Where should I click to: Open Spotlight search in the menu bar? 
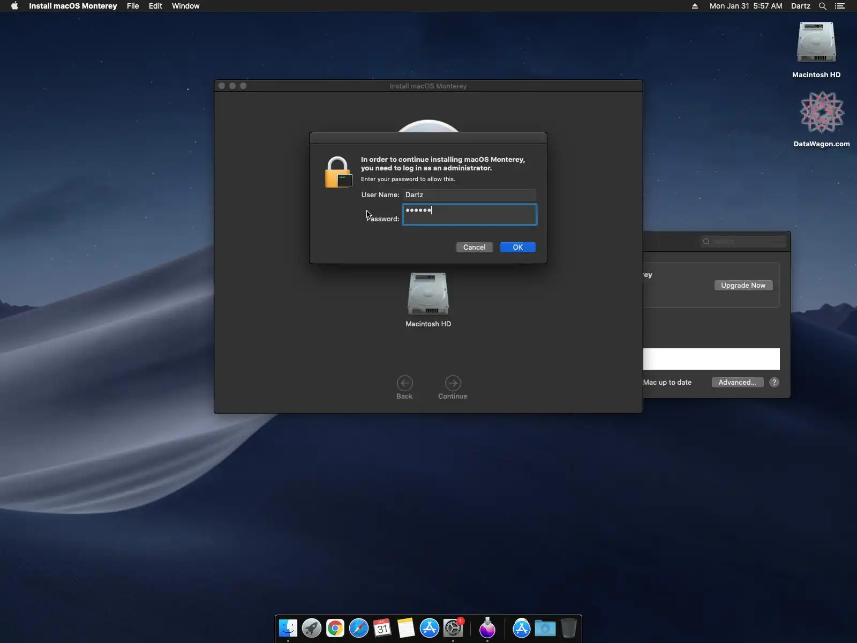tap(823, 6)
